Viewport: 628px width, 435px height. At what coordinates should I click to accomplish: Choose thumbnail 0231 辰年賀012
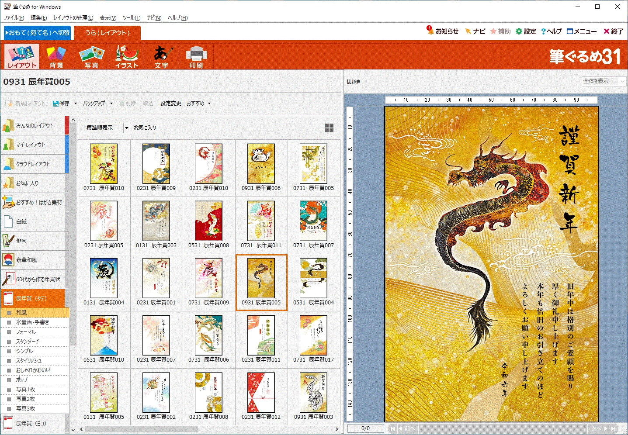click(261, 397)
